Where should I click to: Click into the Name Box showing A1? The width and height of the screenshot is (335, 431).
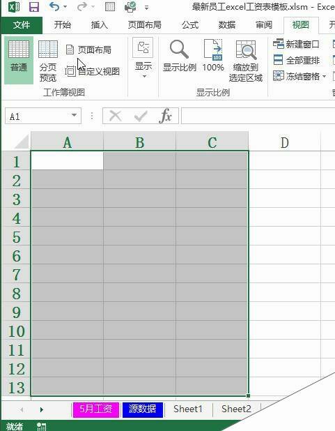(37, 116)
